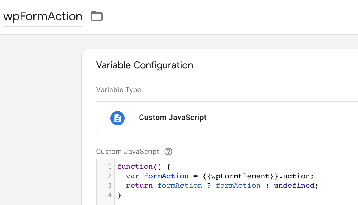
Task: Click formAction after var on line 2
Action: [x=166, y=176]
